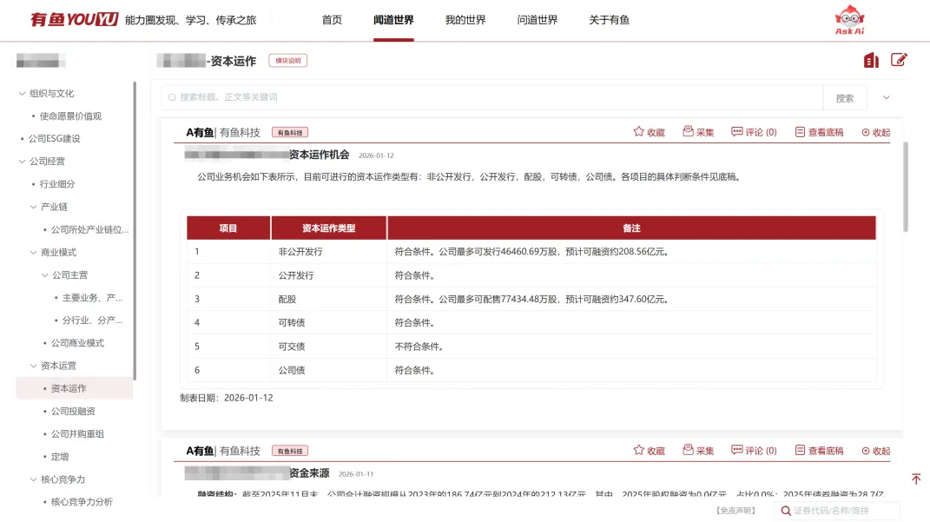Click the back-to-top arrow icon
The width and height of the screenshot is (930, 522).
(916, 479)
